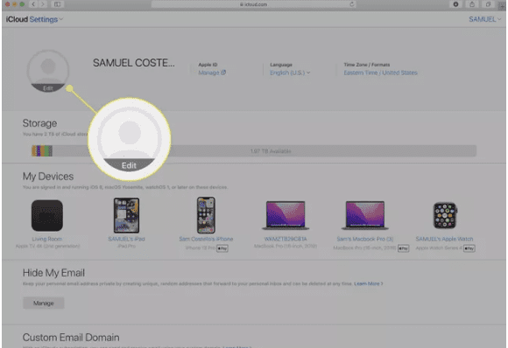Click the Custom Email Domain heading
508x348 pixels.
pyautogui.click(x=71, y=338)
